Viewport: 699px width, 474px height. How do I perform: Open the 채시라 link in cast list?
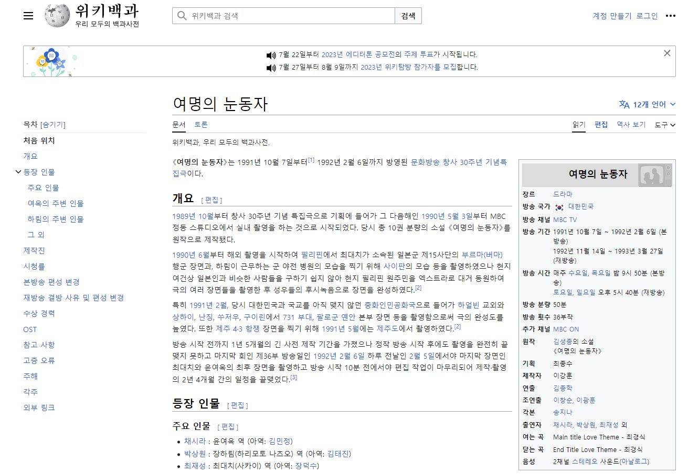[195, 442]
